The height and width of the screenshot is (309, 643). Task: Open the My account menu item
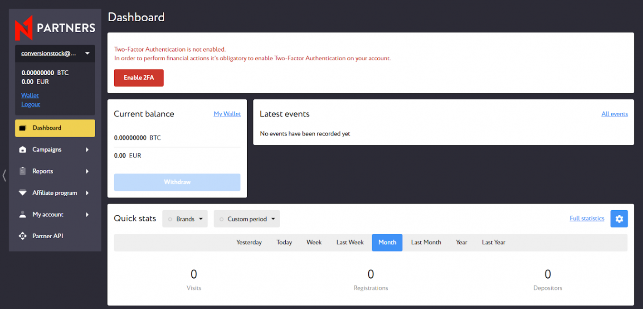(55, 215)
